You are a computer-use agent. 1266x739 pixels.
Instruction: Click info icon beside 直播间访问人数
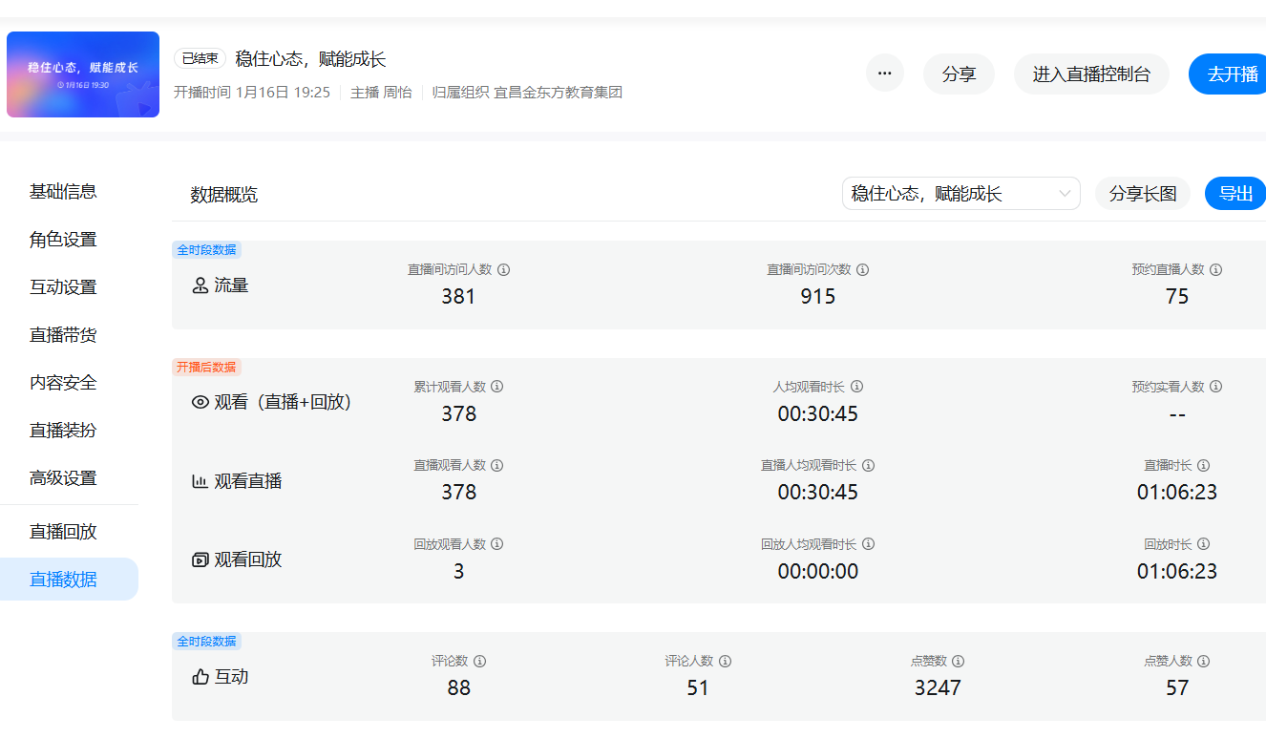point(504,270)
